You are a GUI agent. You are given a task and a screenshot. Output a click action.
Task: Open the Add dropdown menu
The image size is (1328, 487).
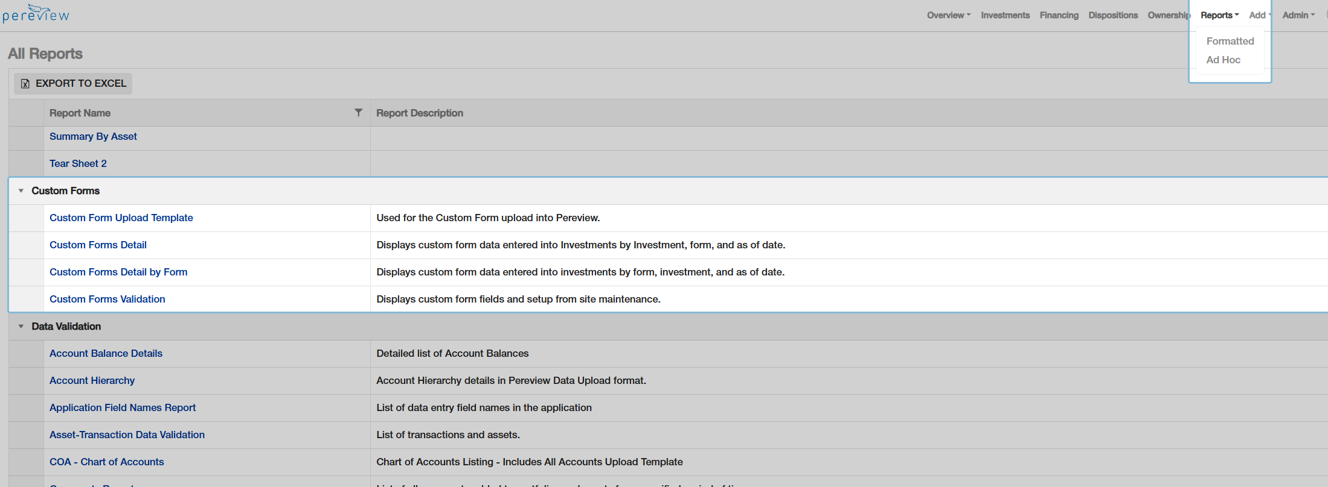pyautogui.click(x=1259, y=15)
